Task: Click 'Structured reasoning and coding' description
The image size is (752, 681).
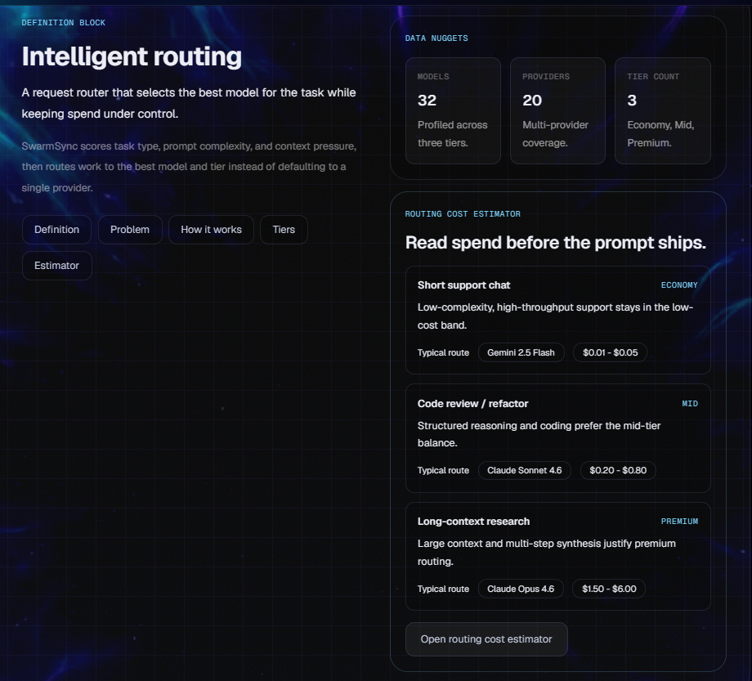Action: point(539,434)
